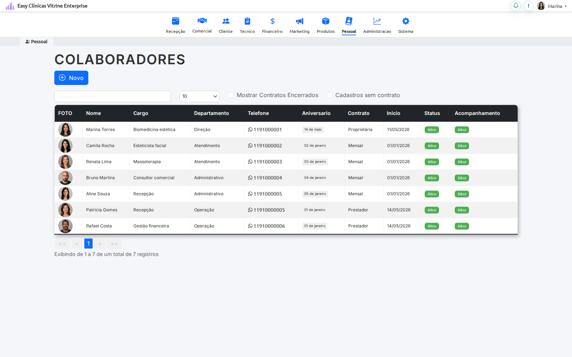This screenshot has height=357, width=572.
Task: Click the name Patrícia Gomes
Action: coord(102,210)
